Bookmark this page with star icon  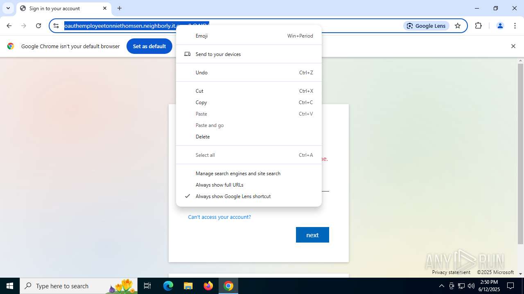[458, 26]
